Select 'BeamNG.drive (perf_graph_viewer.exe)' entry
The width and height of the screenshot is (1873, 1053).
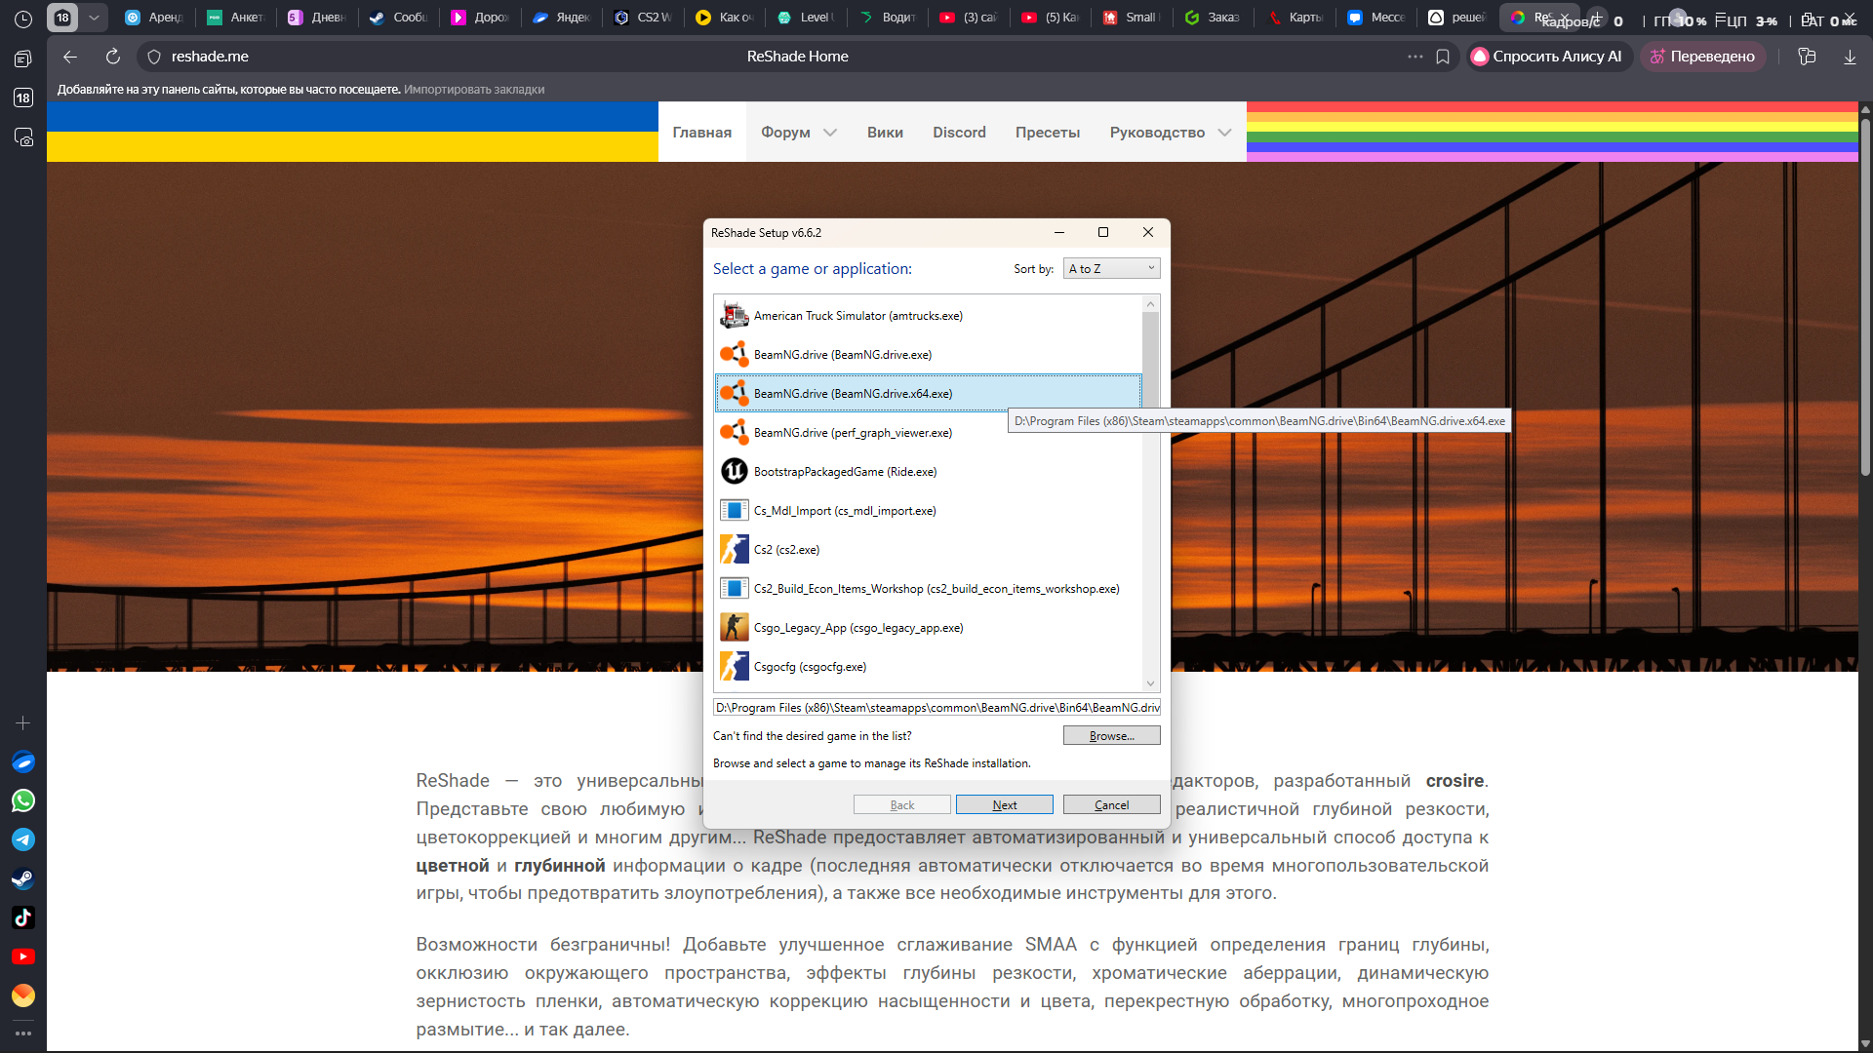[x=928, y=432]
